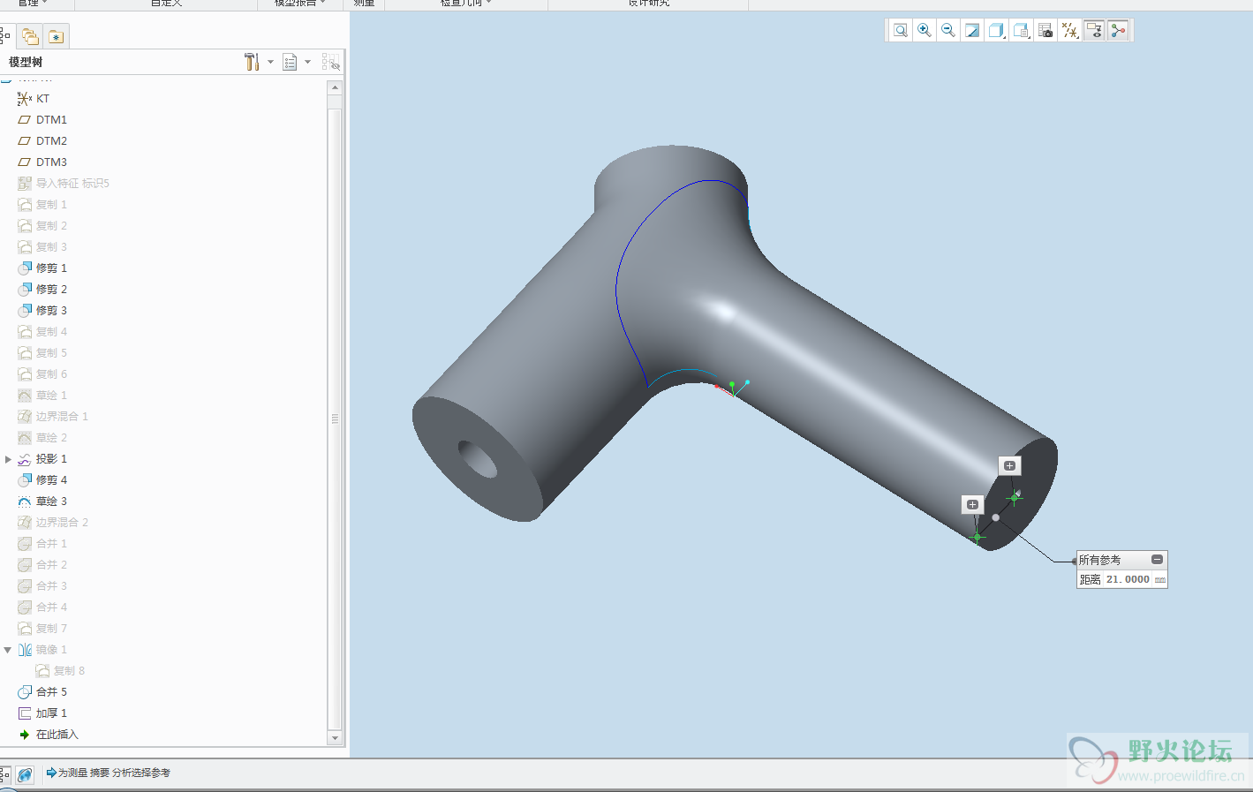
Task: Select the 复制 1 feature
Action: click(42, 205)
